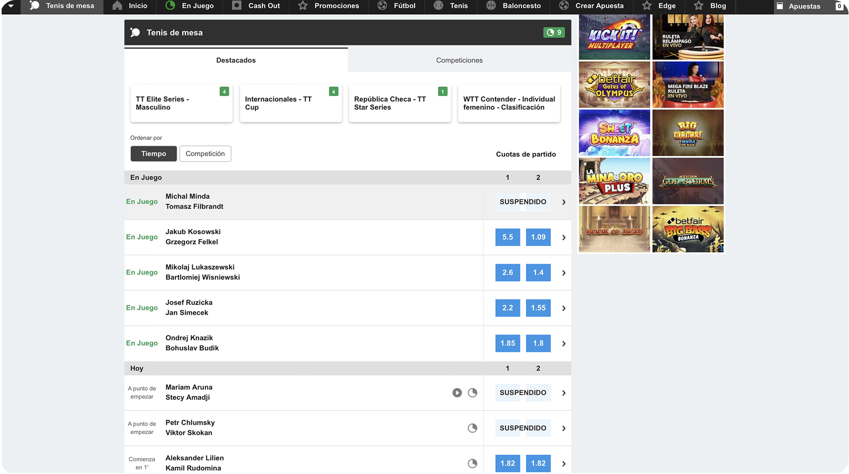Image resolution: width=849 pixels, height=474 pixels.
Task: Open Gates of Olympus game thumbnail
Action: (614, 85)
